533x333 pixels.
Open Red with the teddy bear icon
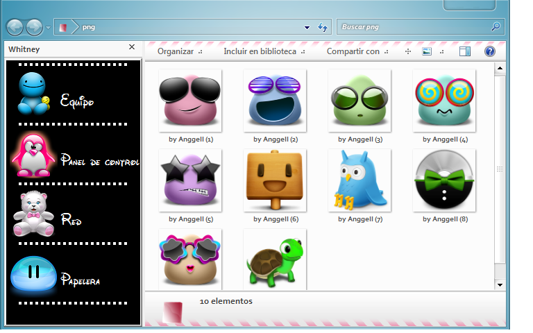click(33, 214)
